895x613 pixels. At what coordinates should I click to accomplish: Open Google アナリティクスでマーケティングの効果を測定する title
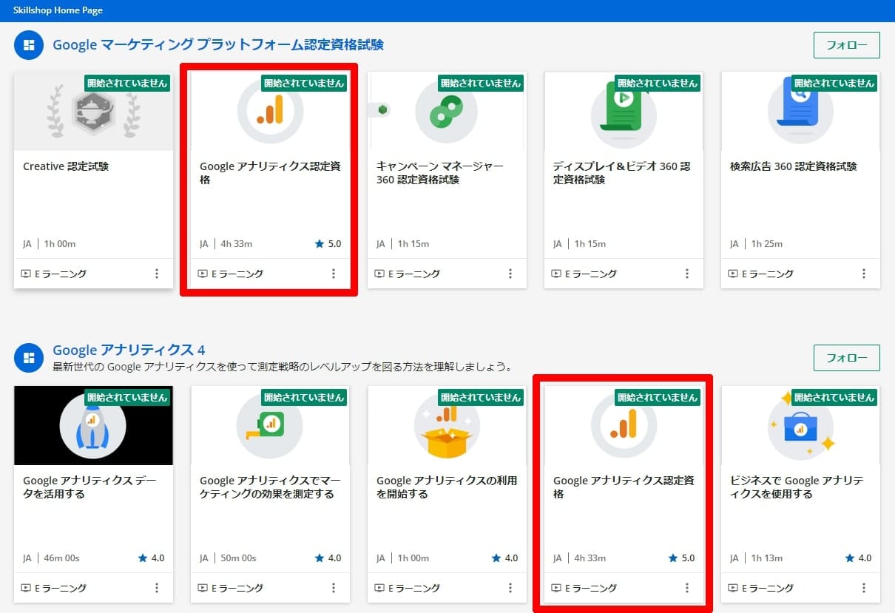(x=270, y=487)
